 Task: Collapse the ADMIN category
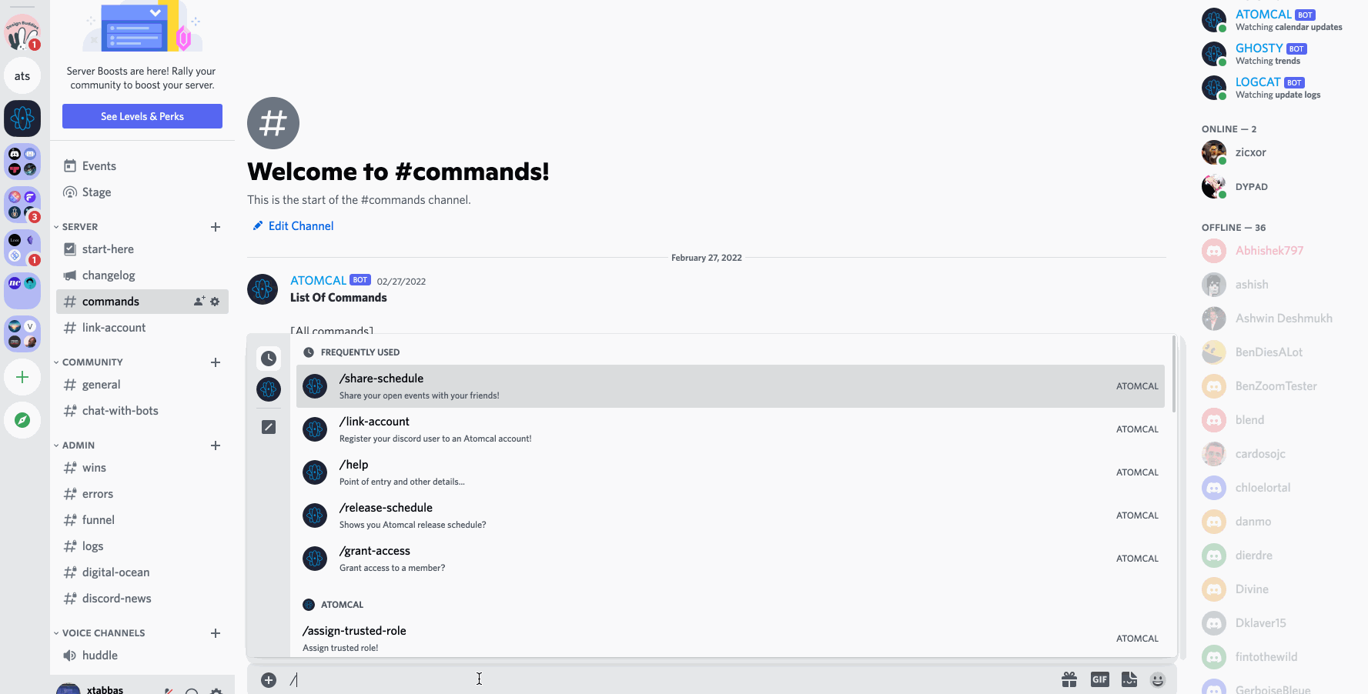tap(79, 445)
